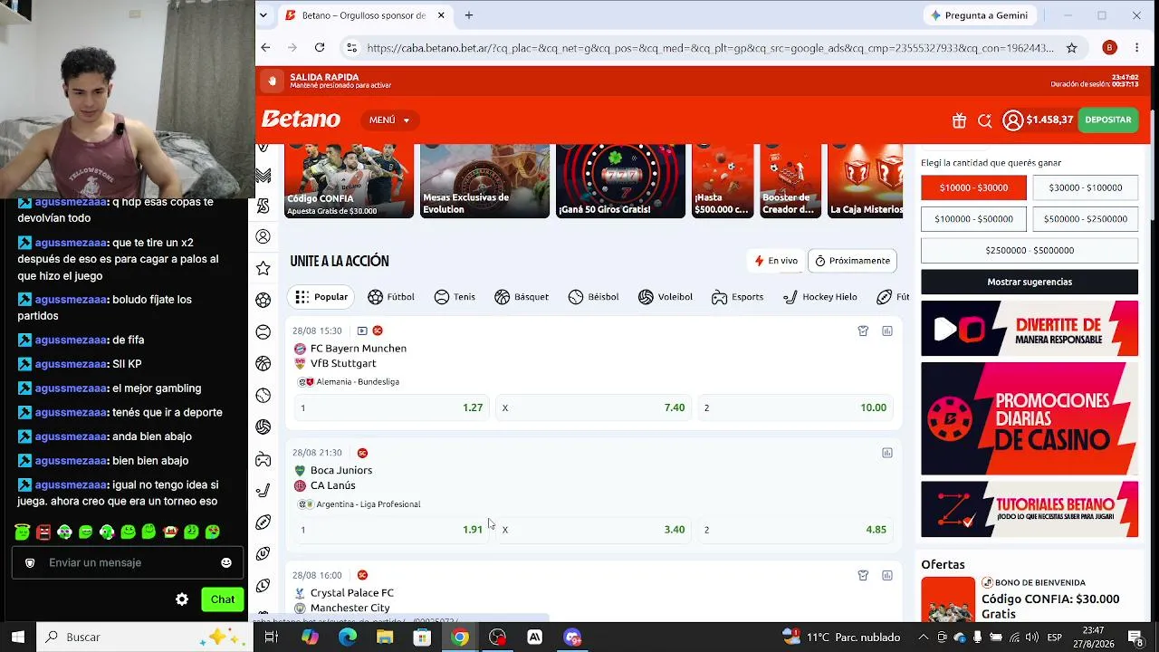Click the Windows Start button
This screenshot has width=1159, height=652.
point(18,638)
